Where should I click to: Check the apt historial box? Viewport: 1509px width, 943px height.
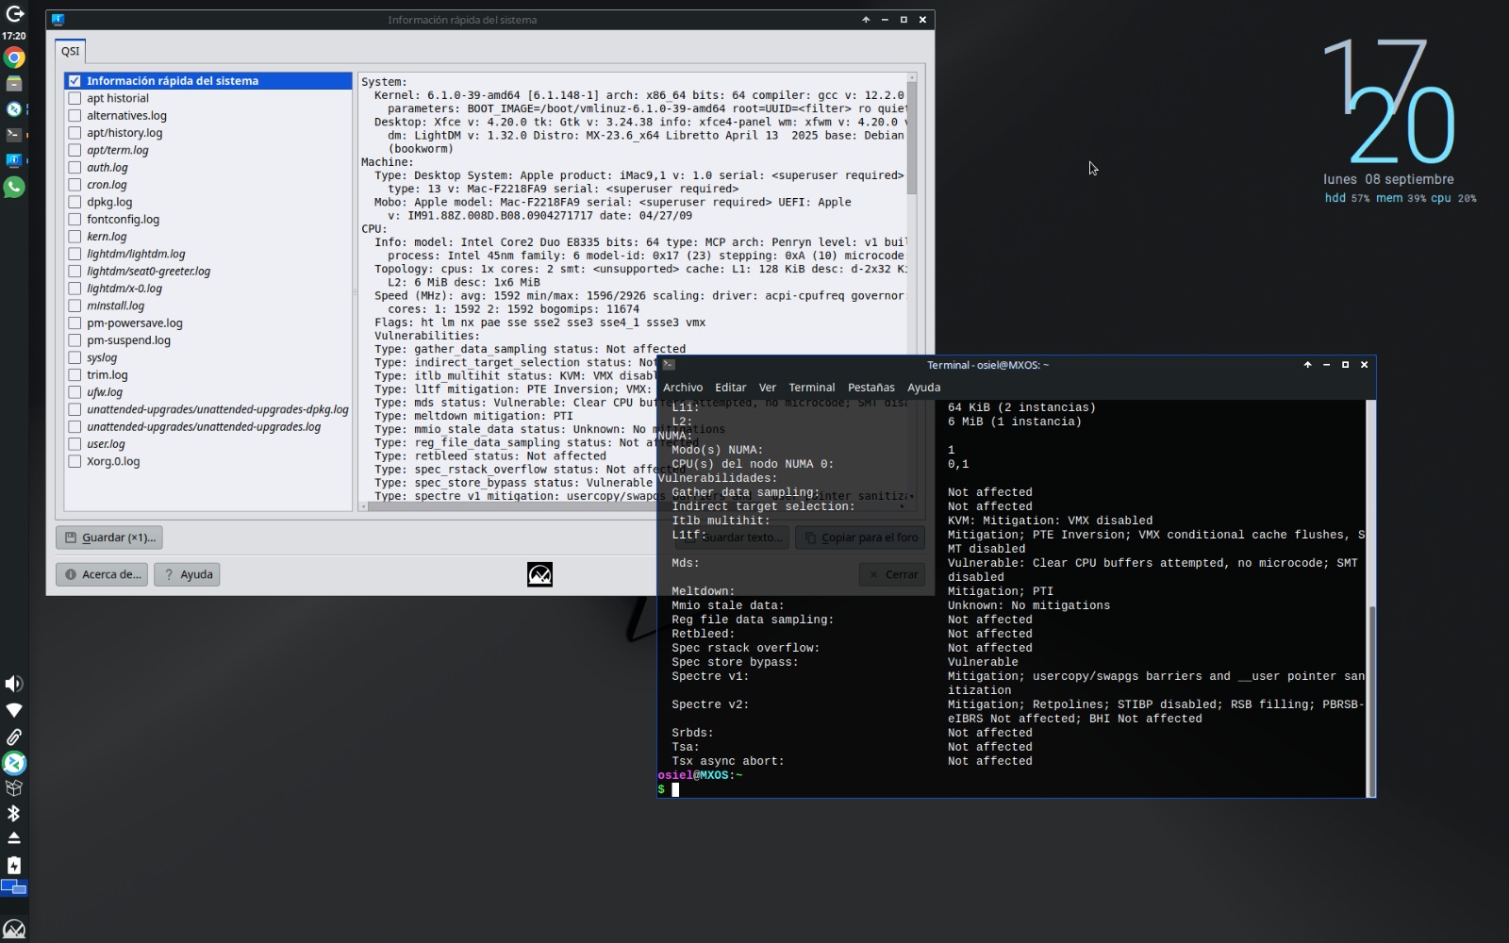[75, 98]
